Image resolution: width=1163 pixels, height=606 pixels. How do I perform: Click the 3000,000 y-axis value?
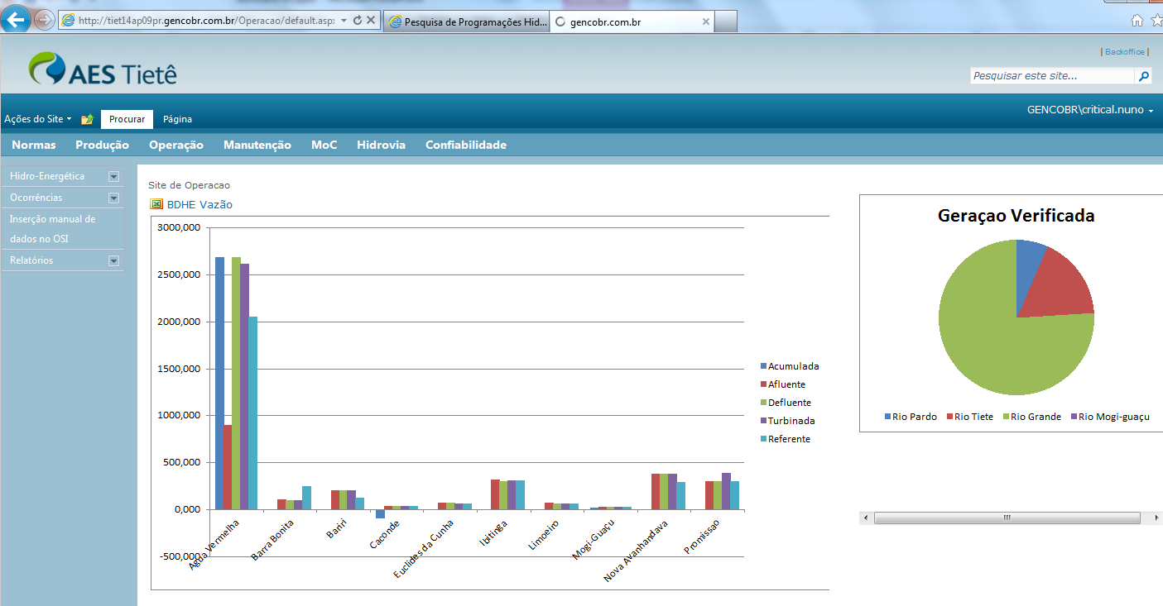pos(180,228)
